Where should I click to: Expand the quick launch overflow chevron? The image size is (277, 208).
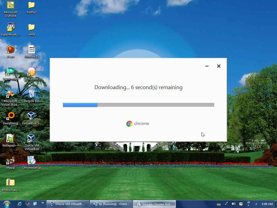coord(42,203)
